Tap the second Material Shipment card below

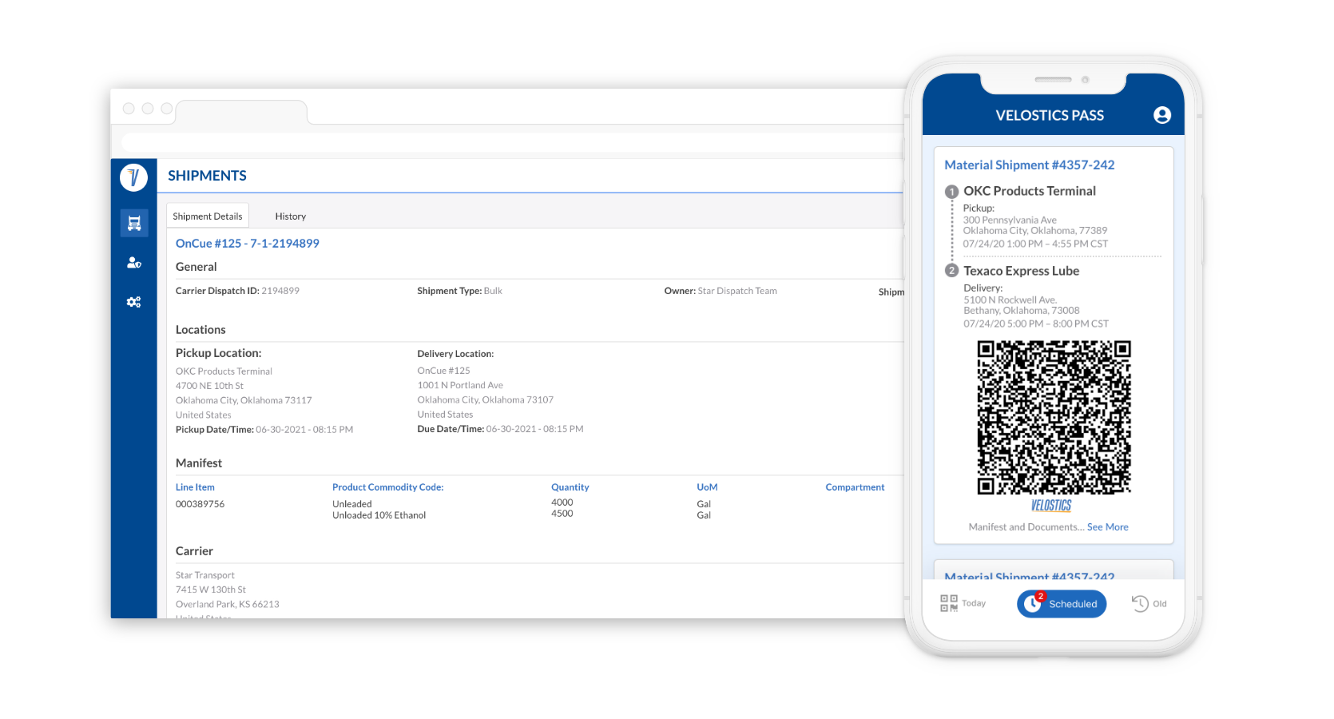[x=1054, y=570]
